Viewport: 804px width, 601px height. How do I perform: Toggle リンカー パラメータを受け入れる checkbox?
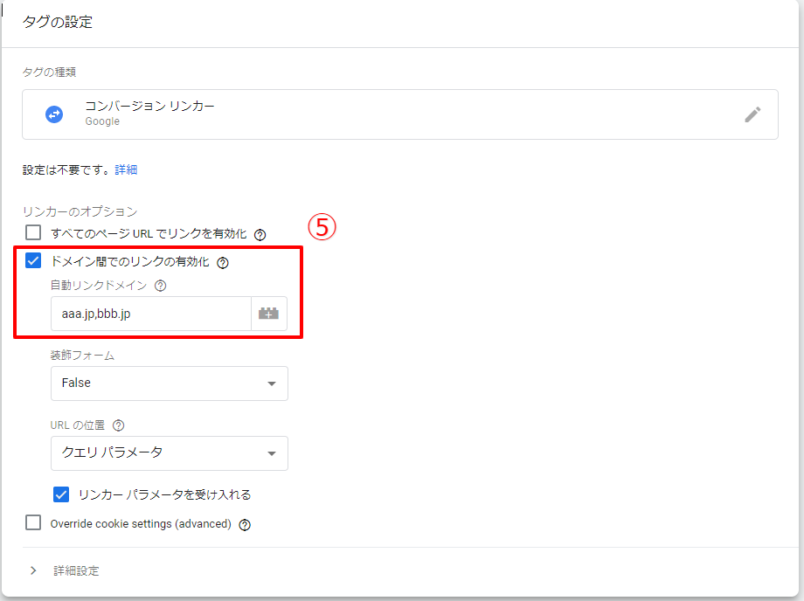coord(61,494)
